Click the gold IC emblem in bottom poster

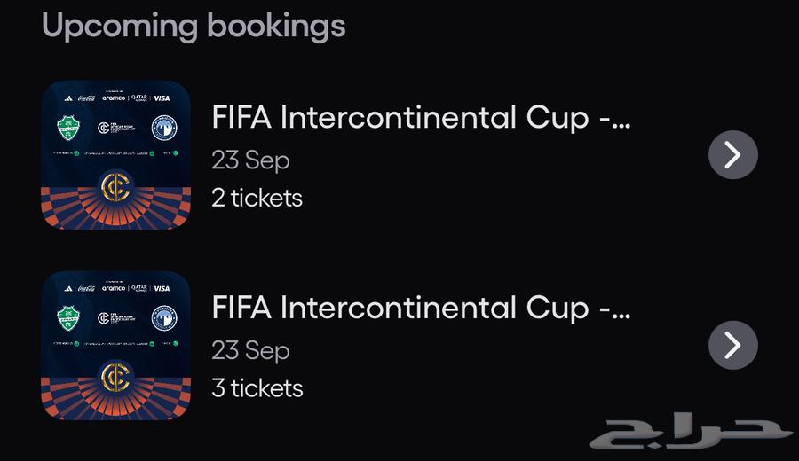[x=115, y=376]
